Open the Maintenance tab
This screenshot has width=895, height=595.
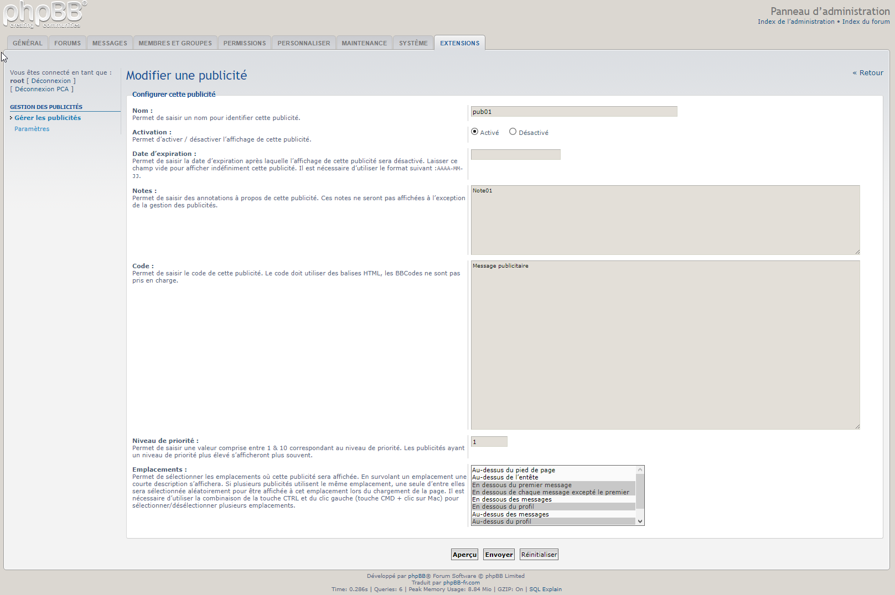[364, 43]
